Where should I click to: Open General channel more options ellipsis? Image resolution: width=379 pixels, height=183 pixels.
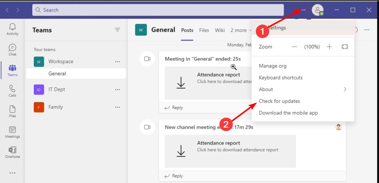point(367,30)
